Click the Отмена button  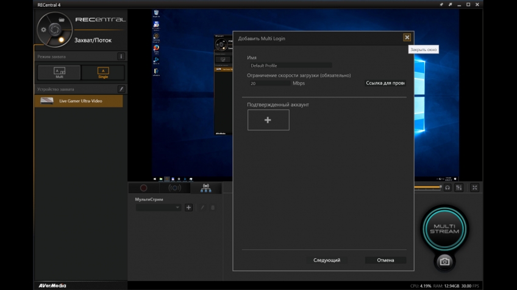[385, 260]
